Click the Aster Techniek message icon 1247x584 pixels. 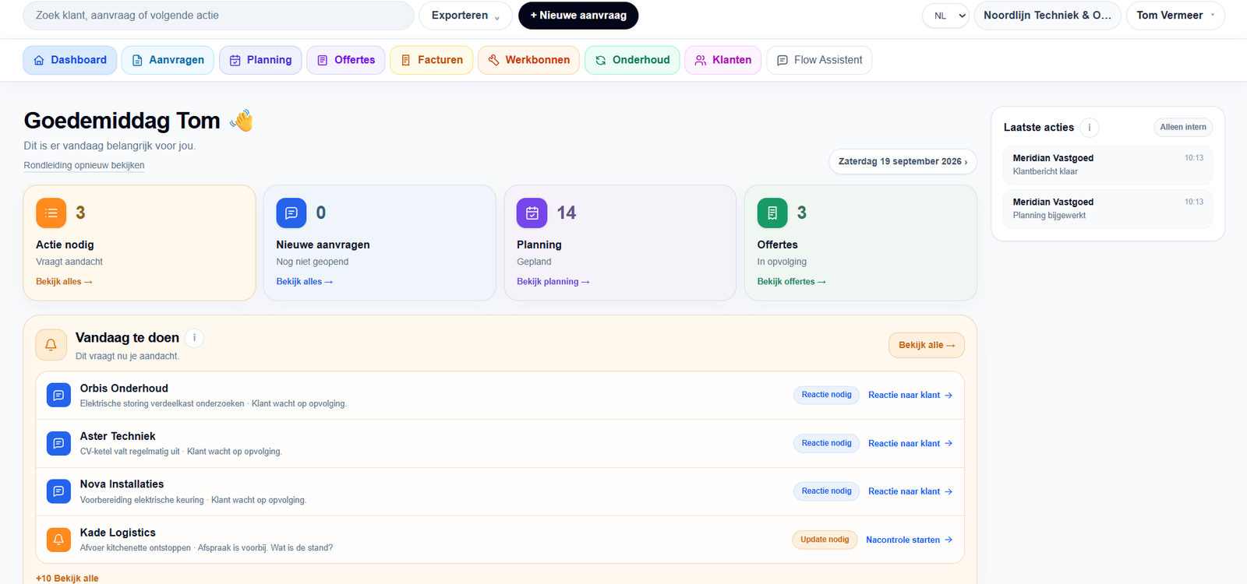[x=58, y=444]
